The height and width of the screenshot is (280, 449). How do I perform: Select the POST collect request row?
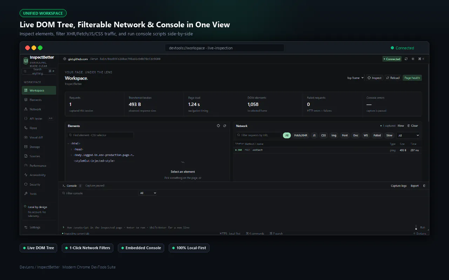(x=327, y=150)
